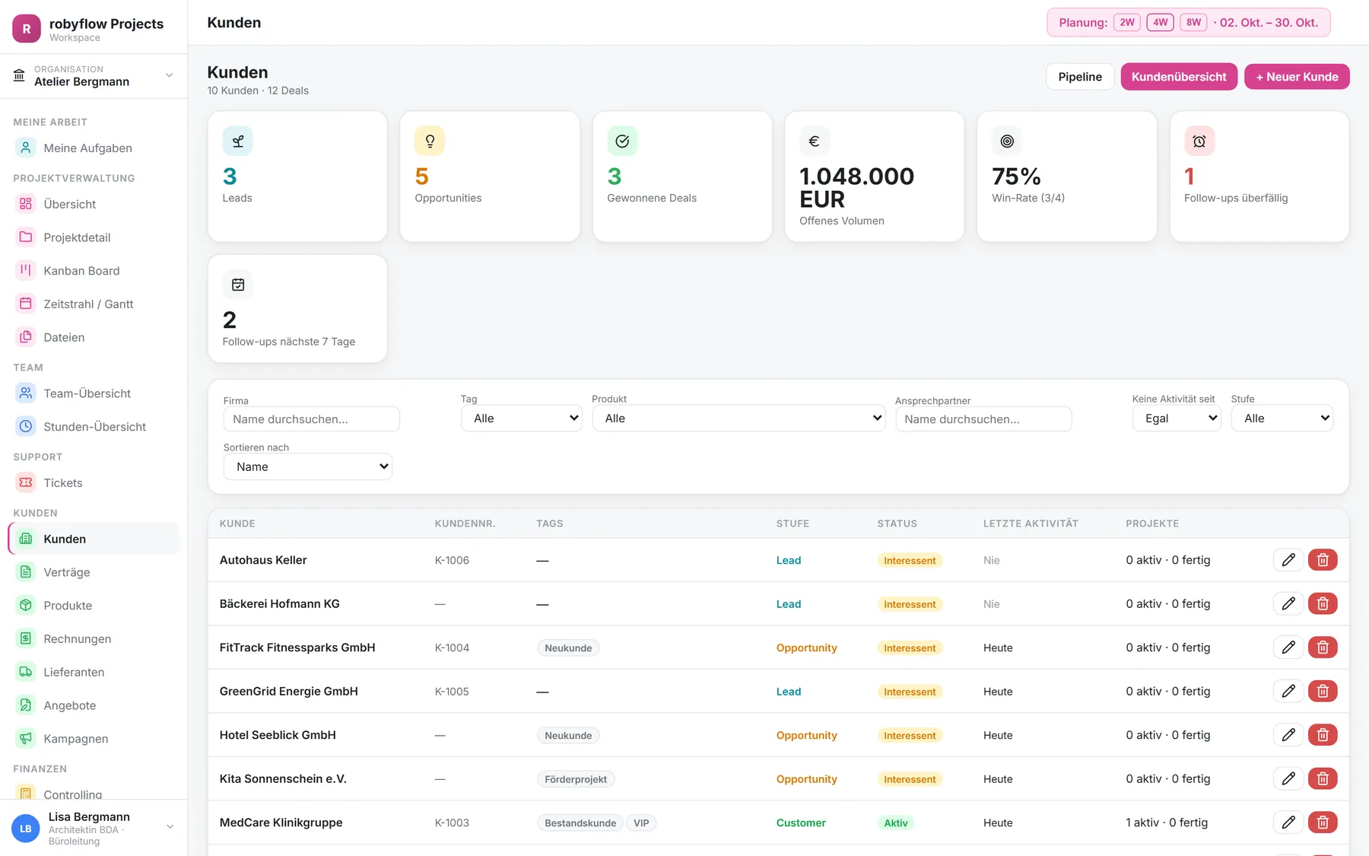
Task: Expand the Lisa Bergmann user menu
Action: [x=94, y=828]
